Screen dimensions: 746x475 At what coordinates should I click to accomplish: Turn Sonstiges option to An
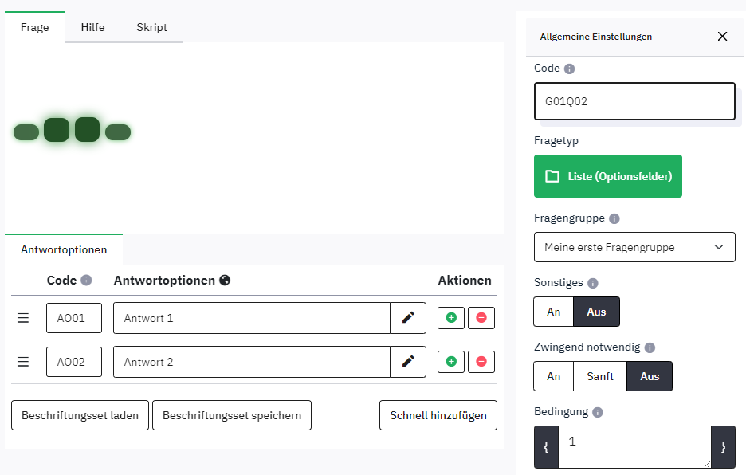[554, 312]
